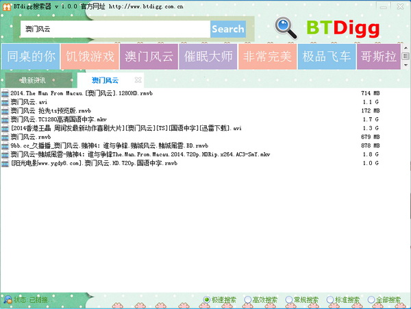411x309 pixels.
Task: Click the search text input field
Action: (x=113, y=29)
